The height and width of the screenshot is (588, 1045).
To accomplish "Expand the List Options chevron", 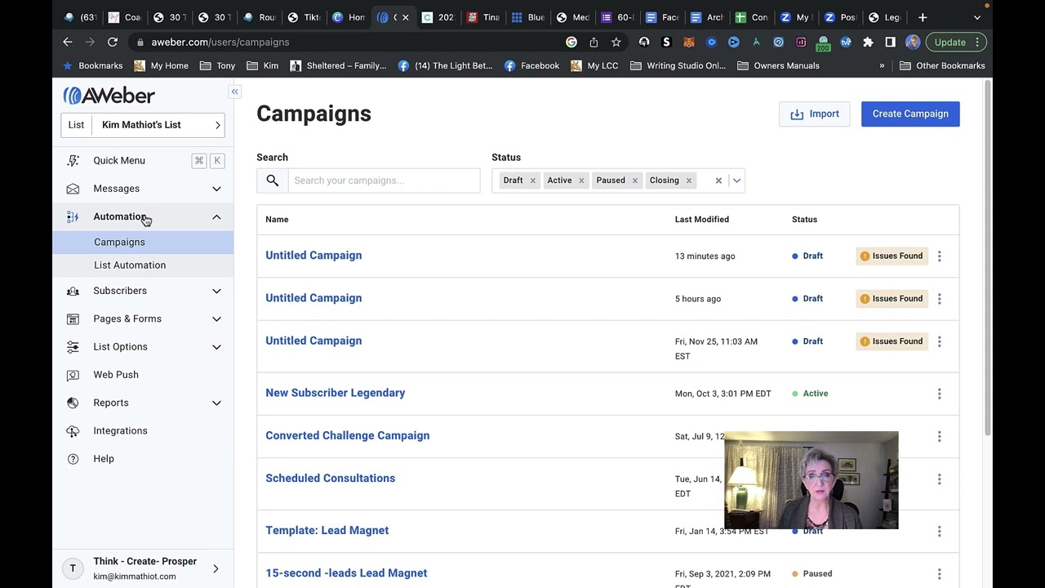I will click(x=216, y=347).
